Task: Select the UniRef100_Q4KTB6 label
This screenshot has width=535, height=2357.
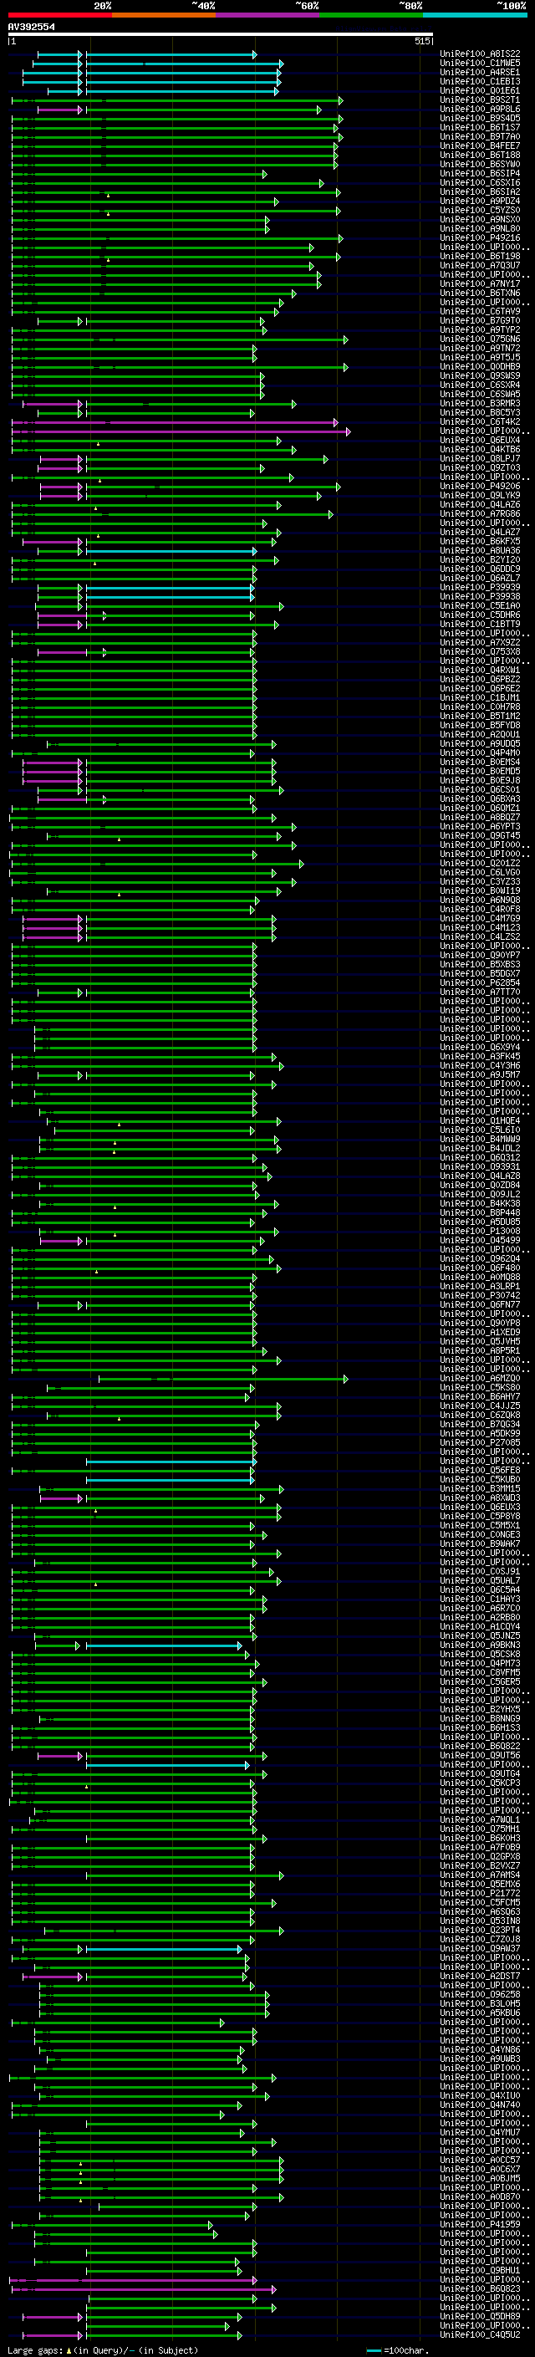Action: coord(480,449)
